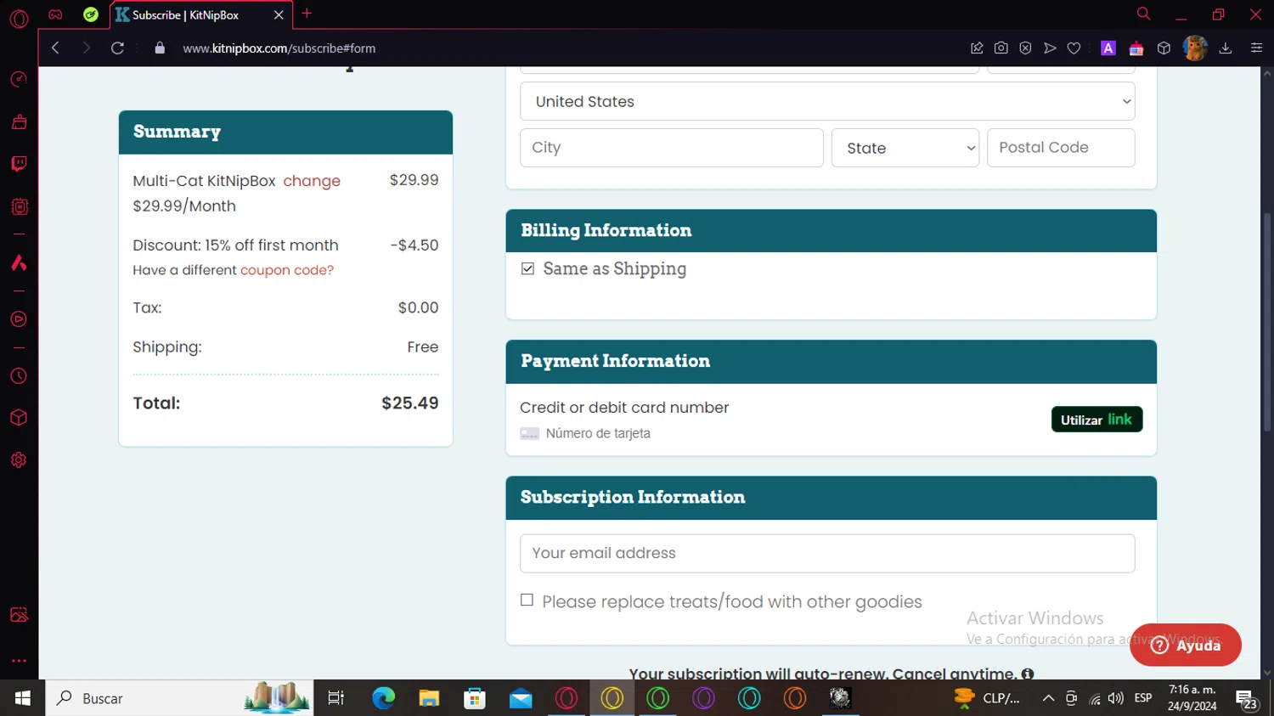
Task: Open the tab search magnifier icon
Action: coord(1143,14)
